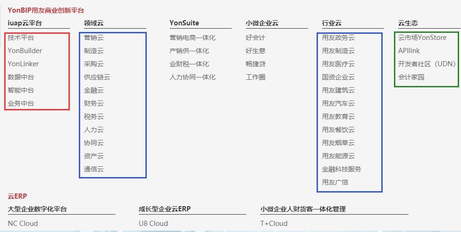Click the iuap云平台 column heading
Viewport: 461px width, 232px height.
(x=25, y=23)
